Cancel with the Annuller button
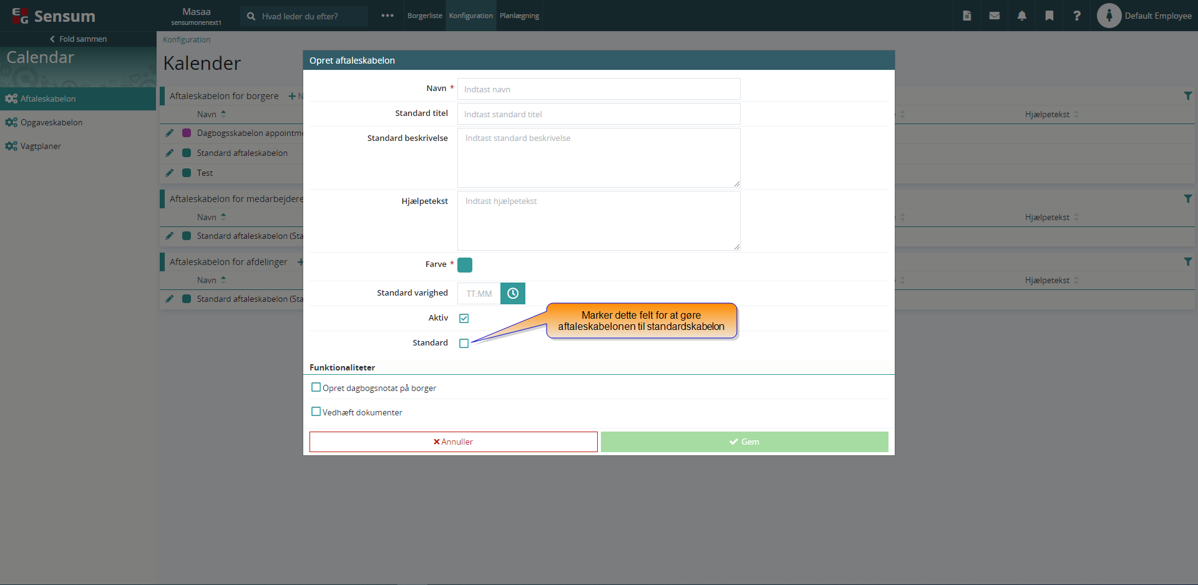 tap(453, 442)
